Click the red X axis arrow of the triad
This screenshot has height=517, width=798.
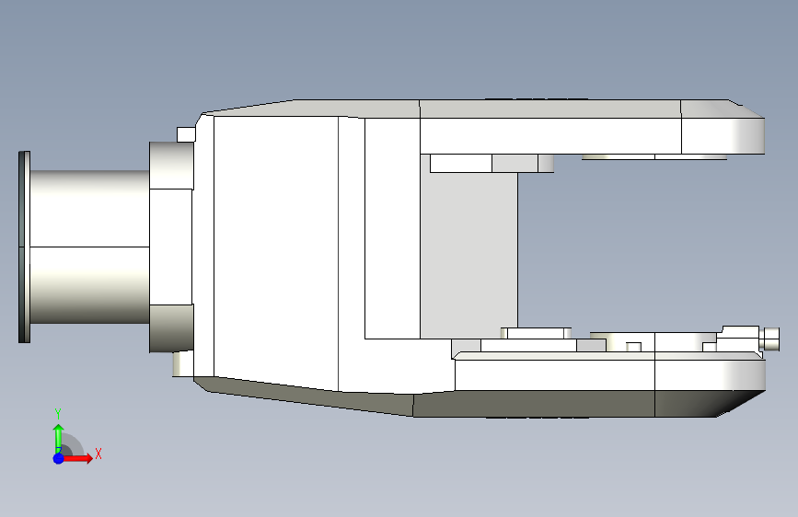coord(78,458)
